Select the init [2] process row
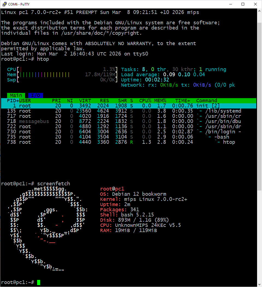Viewport: 262px width, 287px height. pyautogui.click(x=129, y=106)
